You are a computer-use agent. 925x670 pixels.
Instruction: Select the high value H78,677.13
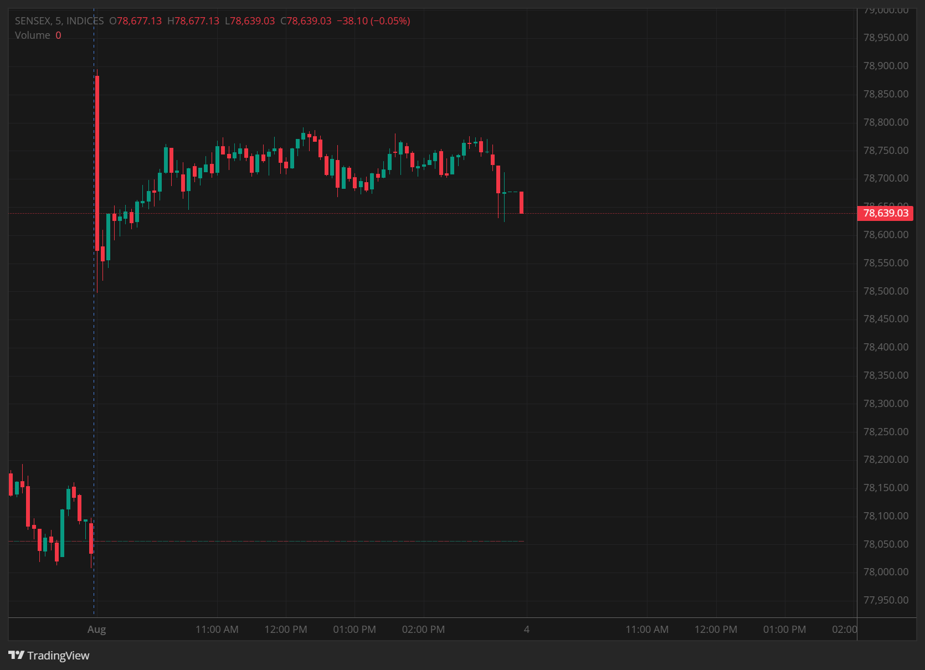(193, 21)
